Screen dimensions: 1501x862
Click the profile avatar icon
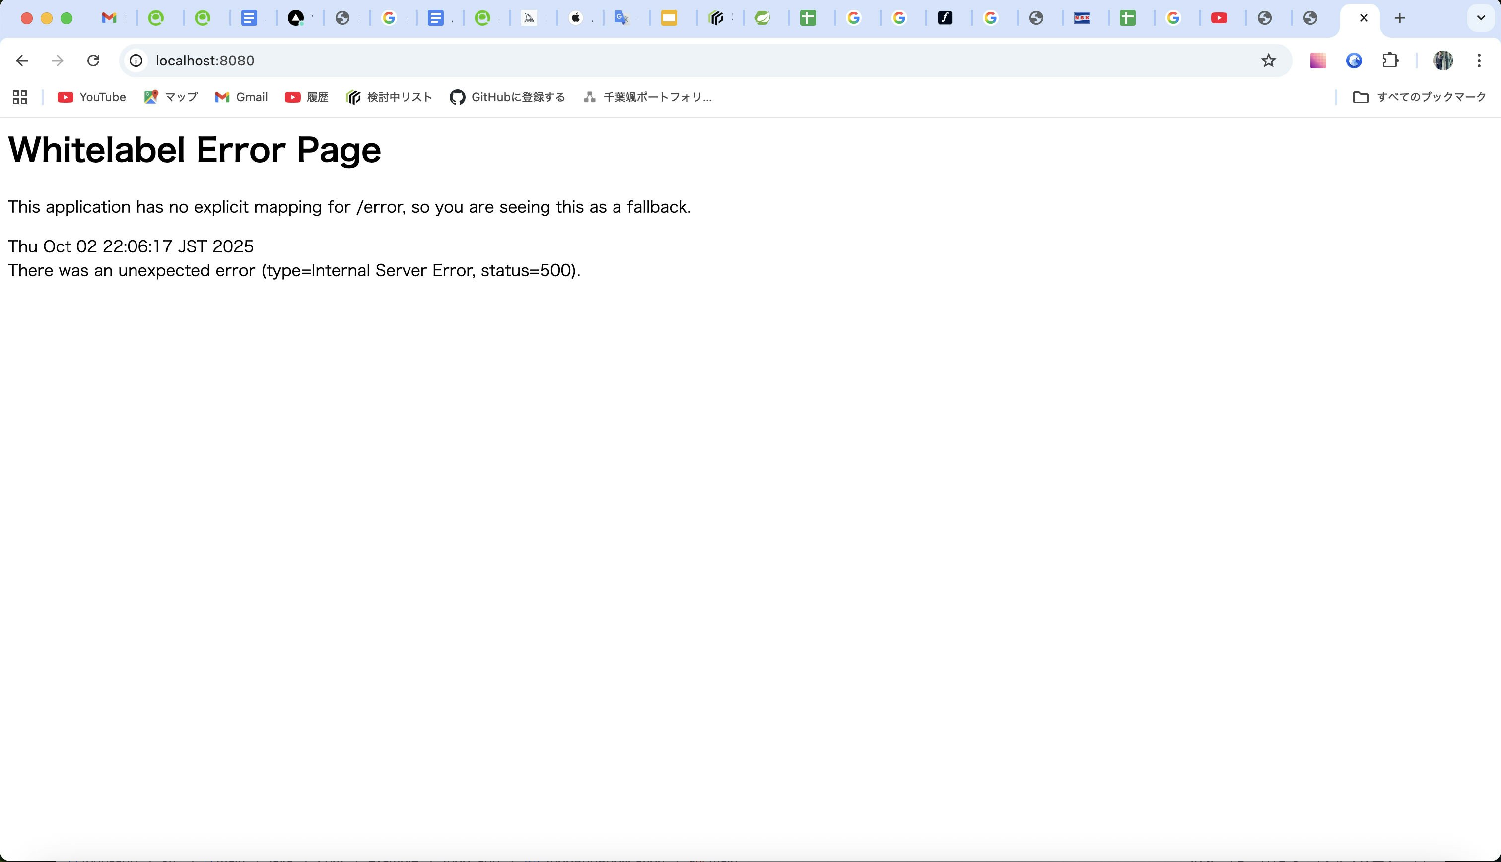click(1443, 61)
